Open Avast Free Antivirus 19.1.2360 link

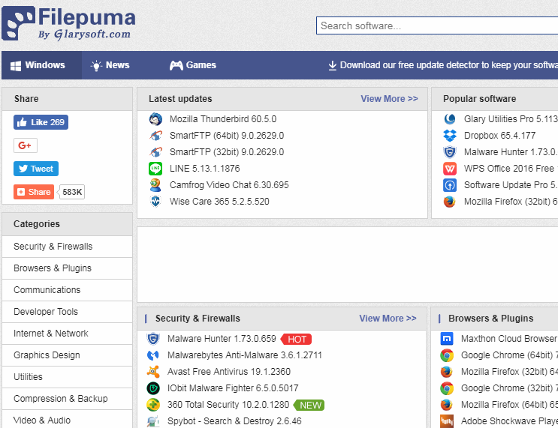(x=229, y=372)
